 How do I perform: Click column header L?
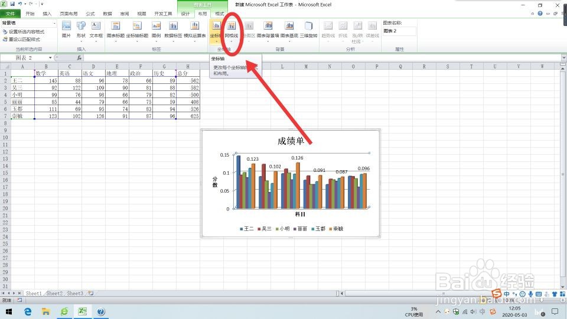pos(282,67)
